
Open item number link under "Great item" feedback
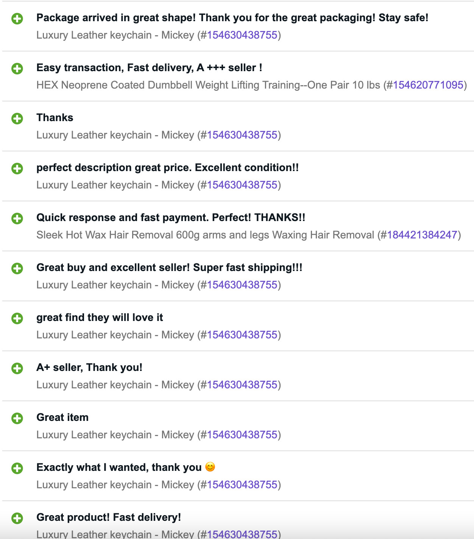click(x=242, y=435)
